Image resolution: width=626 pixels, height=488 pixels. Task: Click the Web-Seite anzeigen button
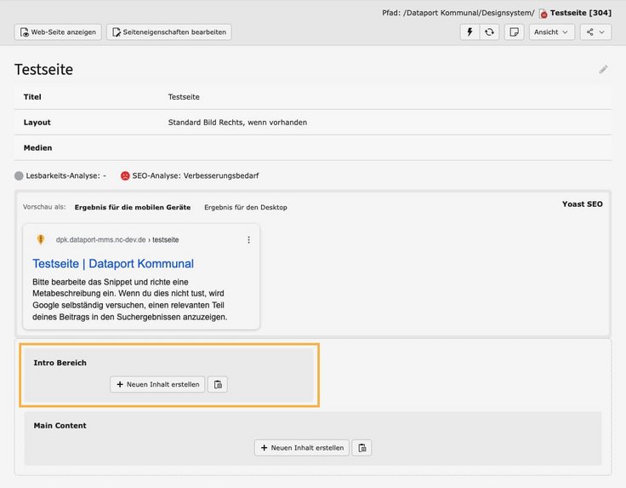(58, 32)
